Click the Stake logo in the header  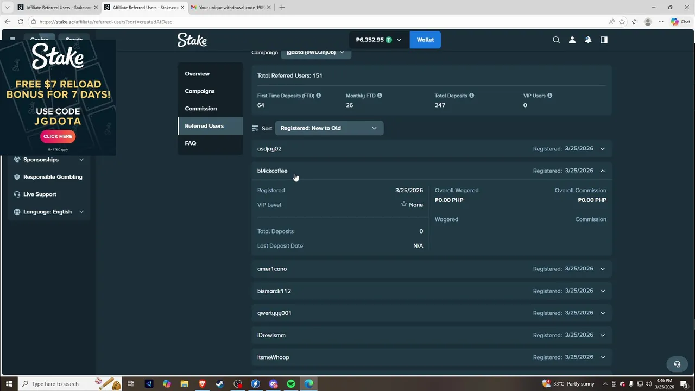(192, 40)
